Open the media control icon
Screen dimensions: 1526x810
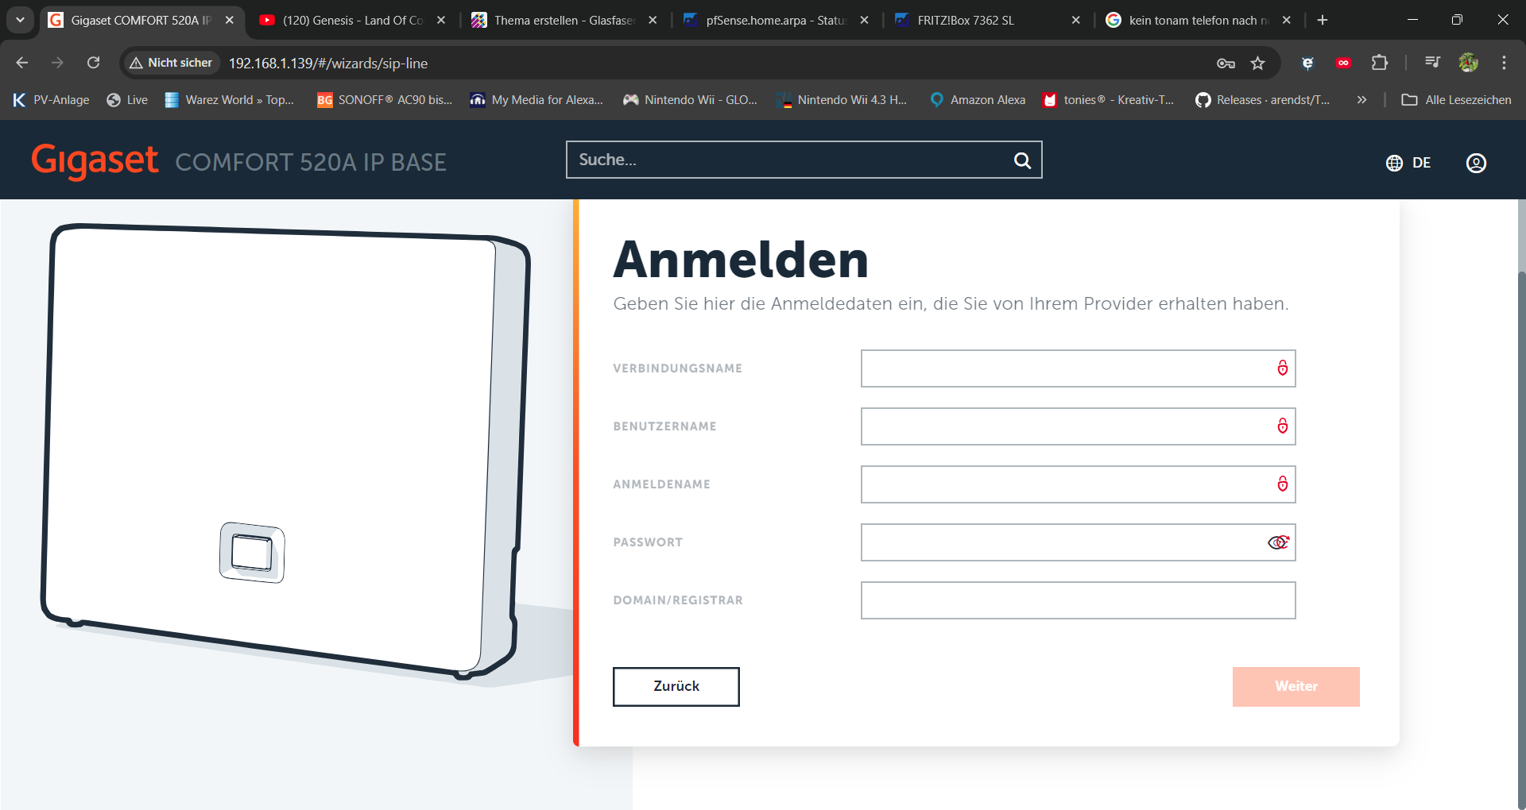click(x=1432, y=63)
